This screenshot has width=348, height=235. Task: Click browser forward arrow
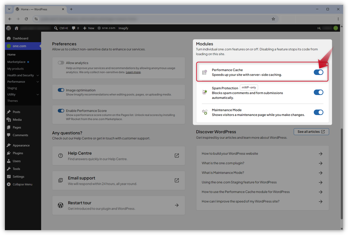click(x=18, y=19)
